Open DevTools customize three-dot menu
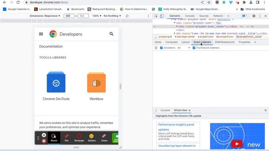 [260, 16]
